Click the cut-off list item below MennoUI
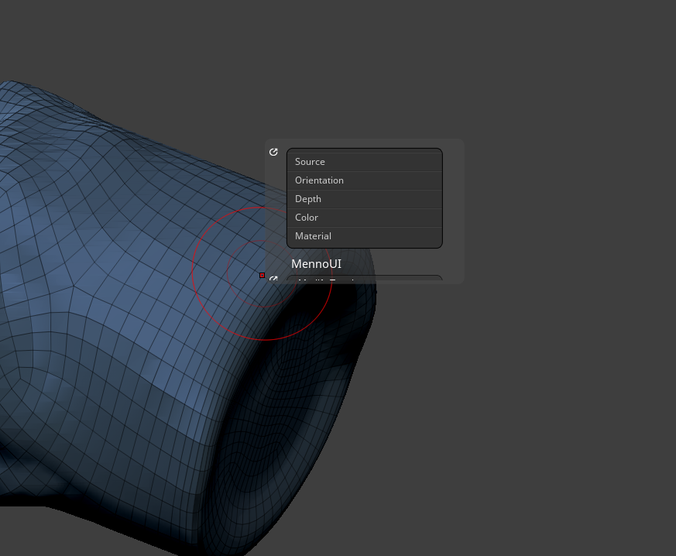The height and width of the screenshot is (556, 676). point(364,278)
